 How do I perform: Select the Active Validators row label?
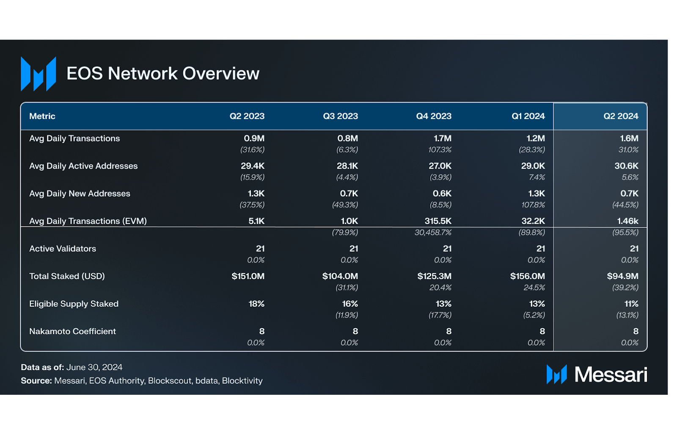(63, 249)
